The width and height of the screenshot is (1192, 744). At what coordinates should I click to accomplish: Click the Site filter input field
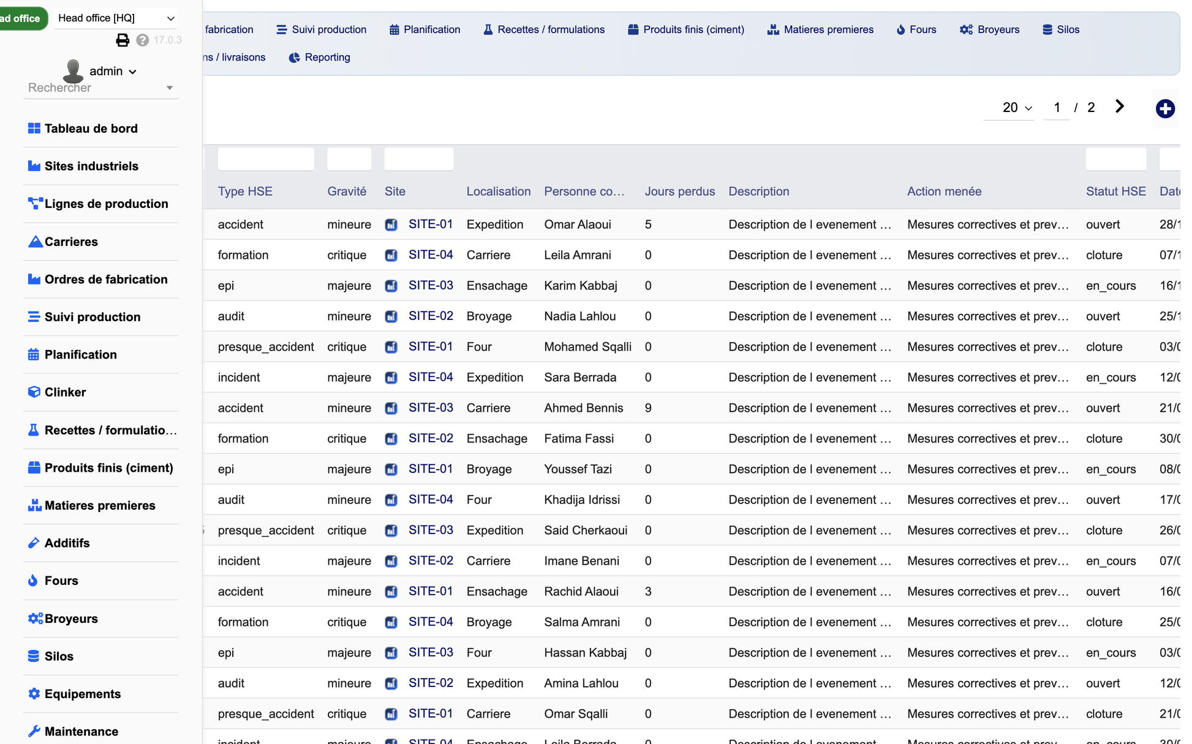[x=419, y=159]
